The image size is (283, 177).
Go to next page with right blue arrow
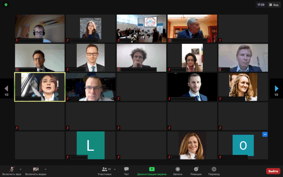(276, 88)
